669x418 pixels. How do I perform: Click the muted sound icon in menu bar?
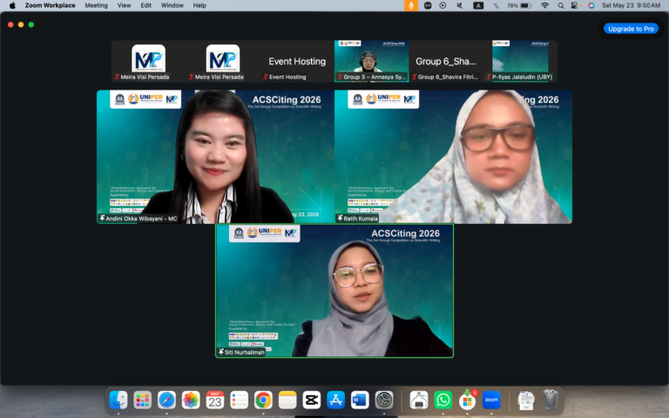coord(459,5)
